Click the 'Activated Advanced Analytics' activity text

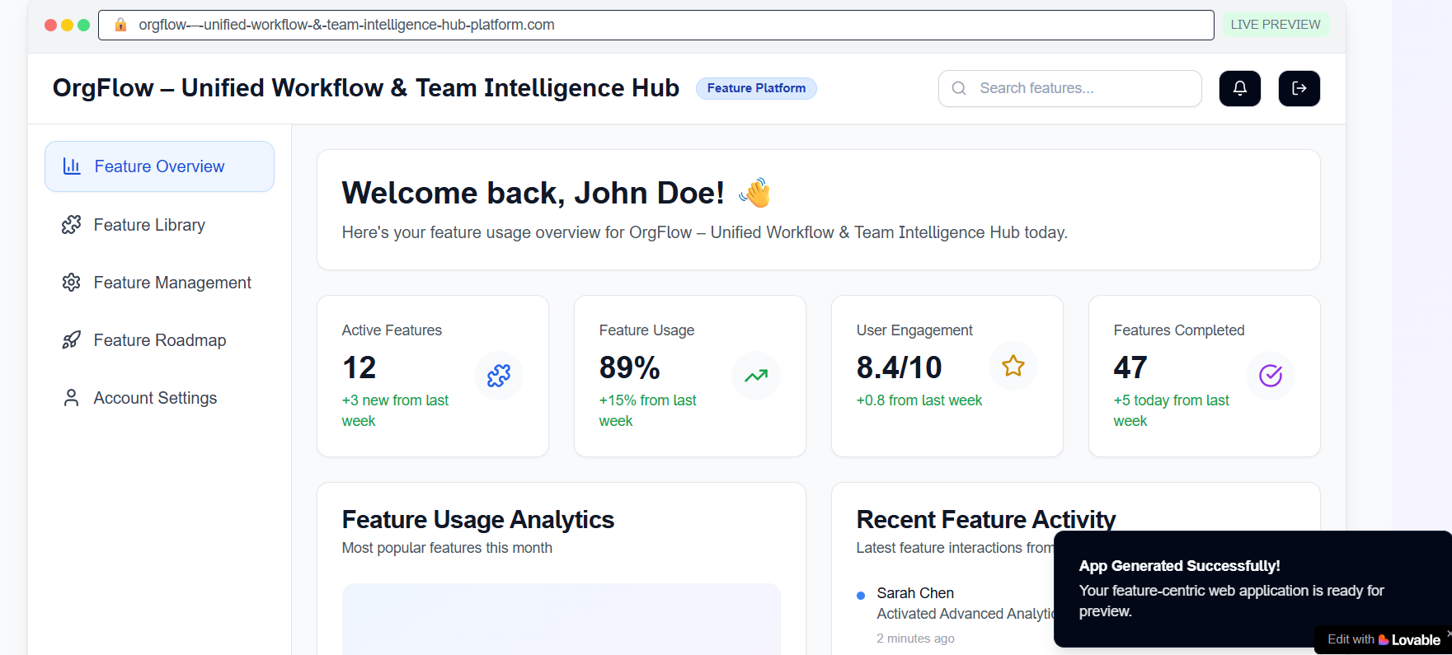(966, 614)
